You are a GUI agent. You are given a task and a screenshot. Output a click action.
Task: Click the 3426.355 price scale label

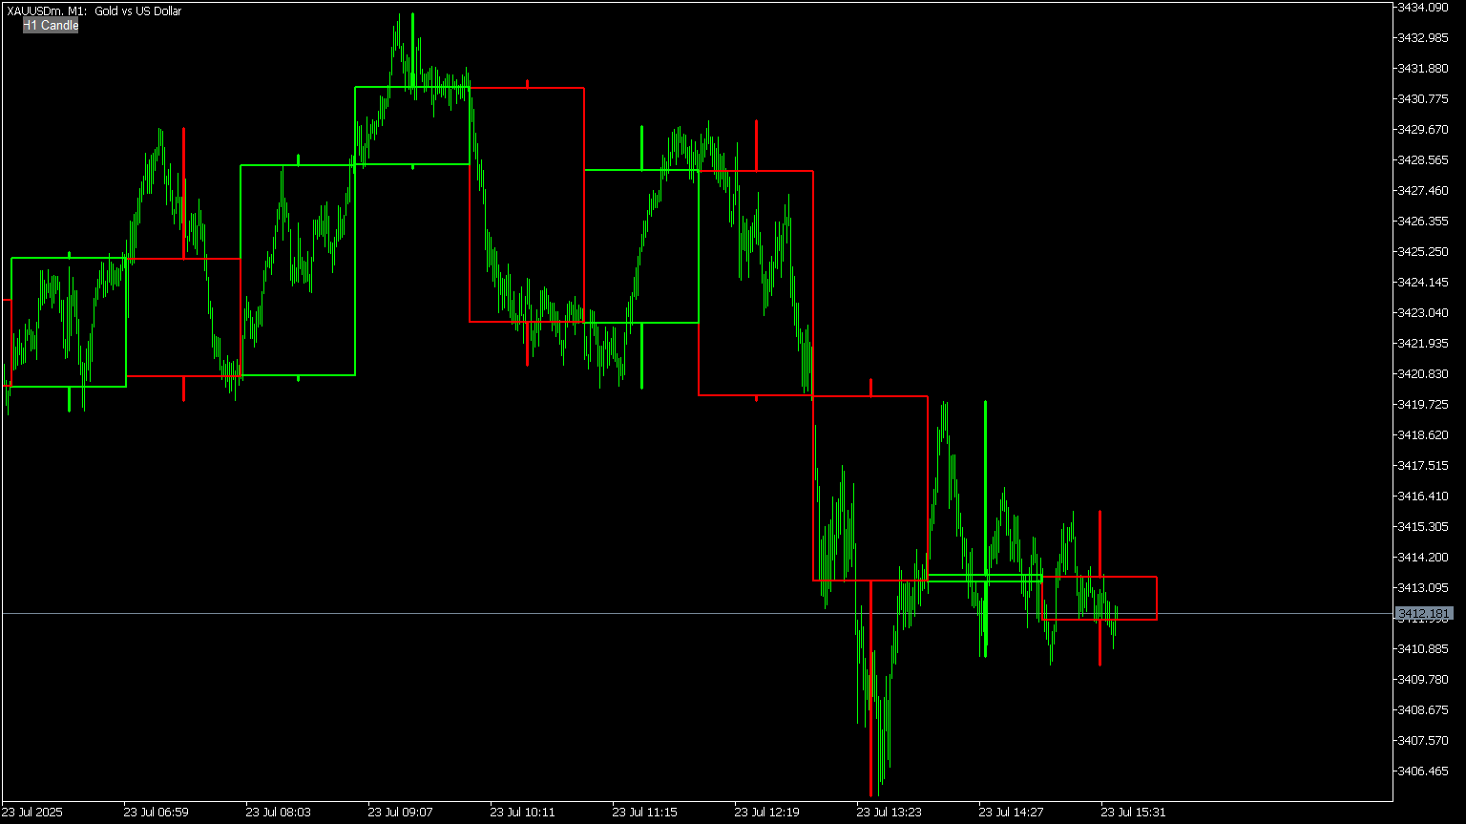(1423, 222)
